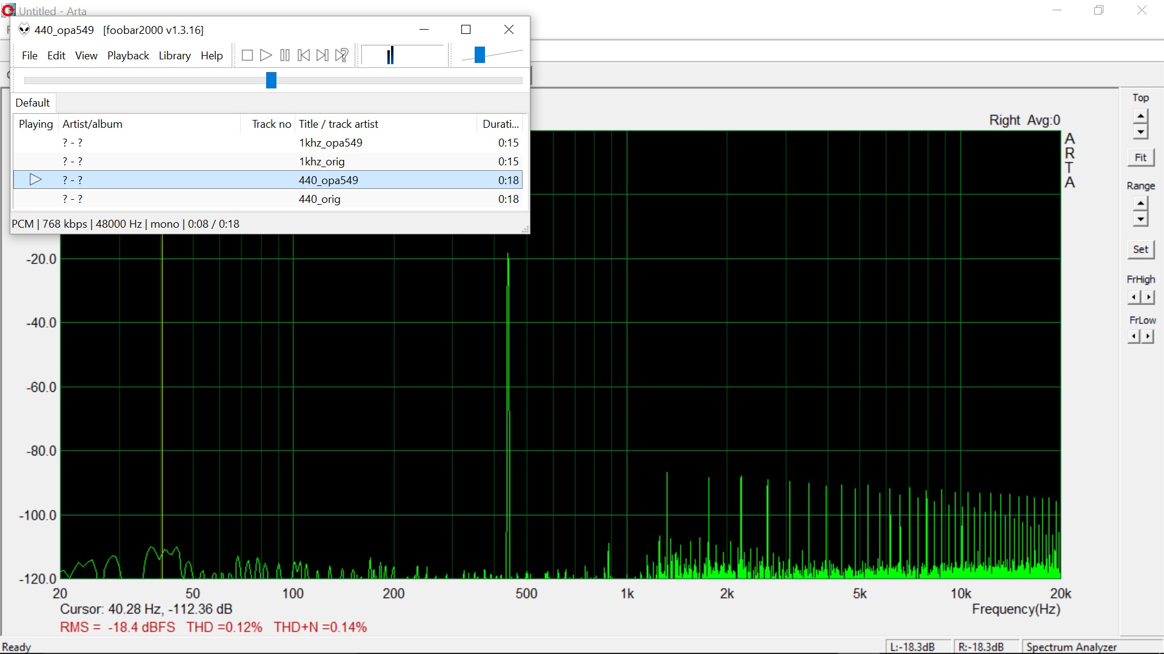
Task: Pause playback in foobar2000
Action: click(285, 56)
